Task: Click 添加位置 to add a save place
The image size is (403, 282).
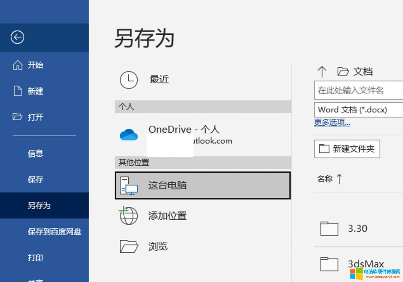Action: 167,216
